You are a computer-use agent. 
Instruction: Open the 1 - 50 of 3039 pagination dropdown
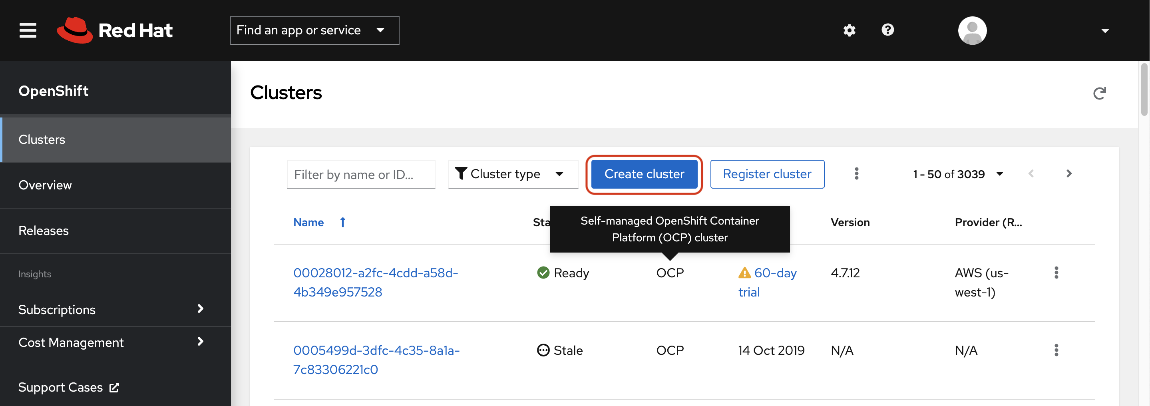pos(958,174)
